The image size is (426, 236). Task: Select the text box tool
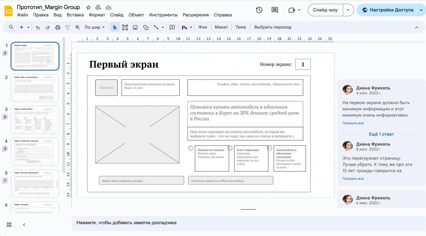(125, 27)
